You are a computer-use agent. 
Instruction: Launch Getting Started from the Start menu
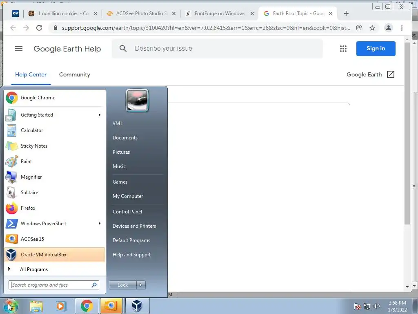pyautogui.click(x=55, y=115)
